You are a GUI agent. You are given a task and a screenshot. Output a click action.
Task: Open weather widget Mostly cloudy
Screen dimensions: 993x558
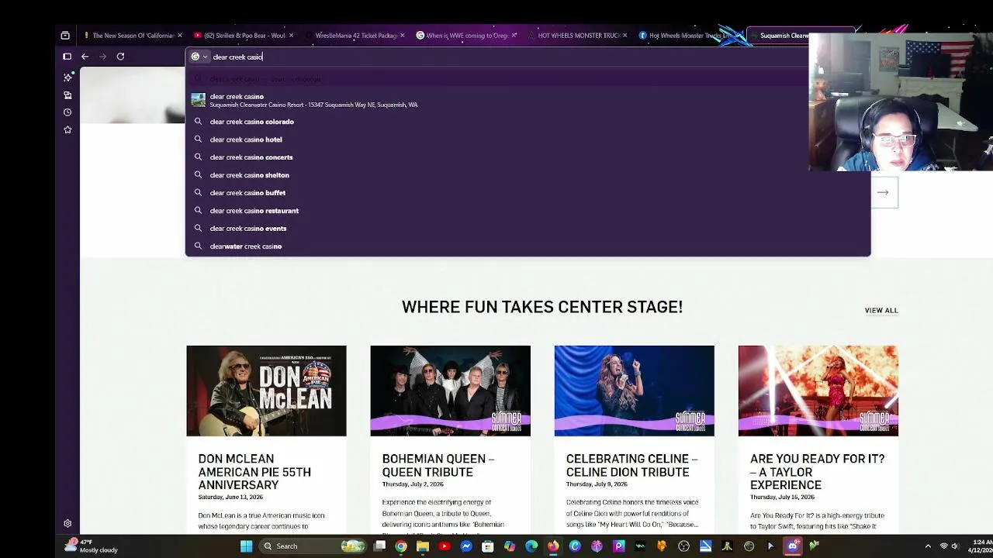92,546
